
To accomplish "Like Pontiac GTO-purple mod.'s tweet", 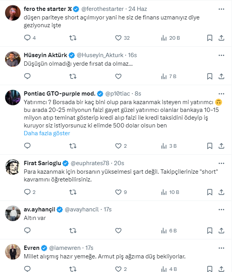I will tap(119, 146).
